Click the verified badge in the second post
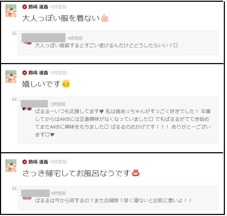The width and height of the screenshot is (227, 216). pos(25,73)
